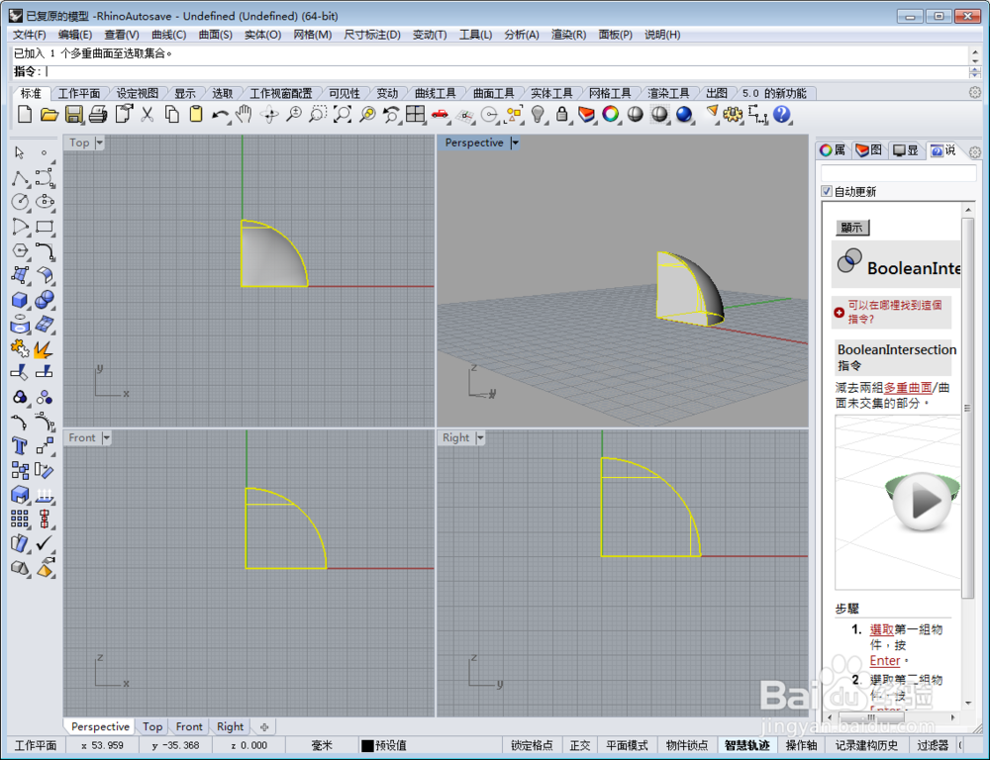This screenshot has width=990, height=760.
Task: Click the help panel horizontal scrollbar
Action: pyautogui.click(x=871, y=717)
